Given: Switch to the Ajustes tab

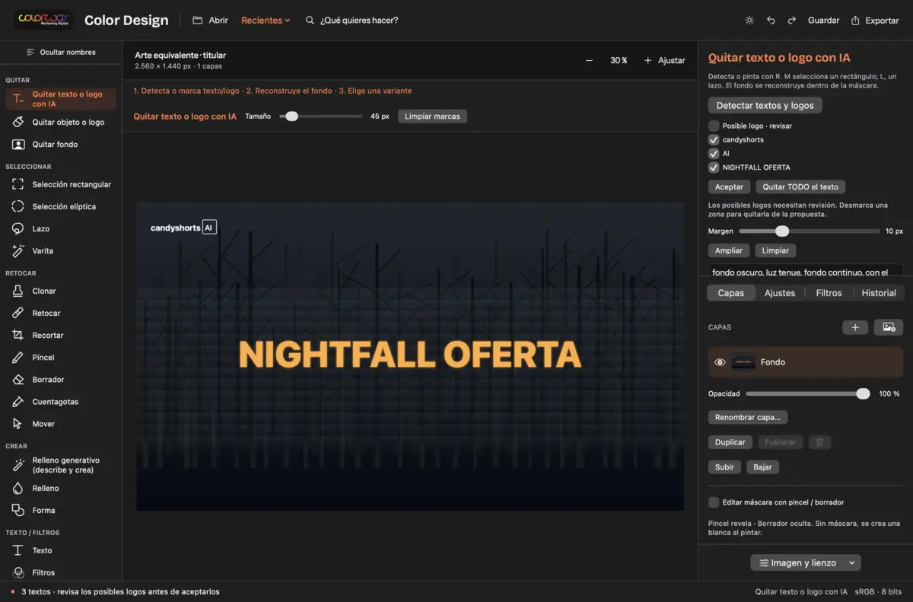Looking at the screenshot, I should (x=780, y=293).
